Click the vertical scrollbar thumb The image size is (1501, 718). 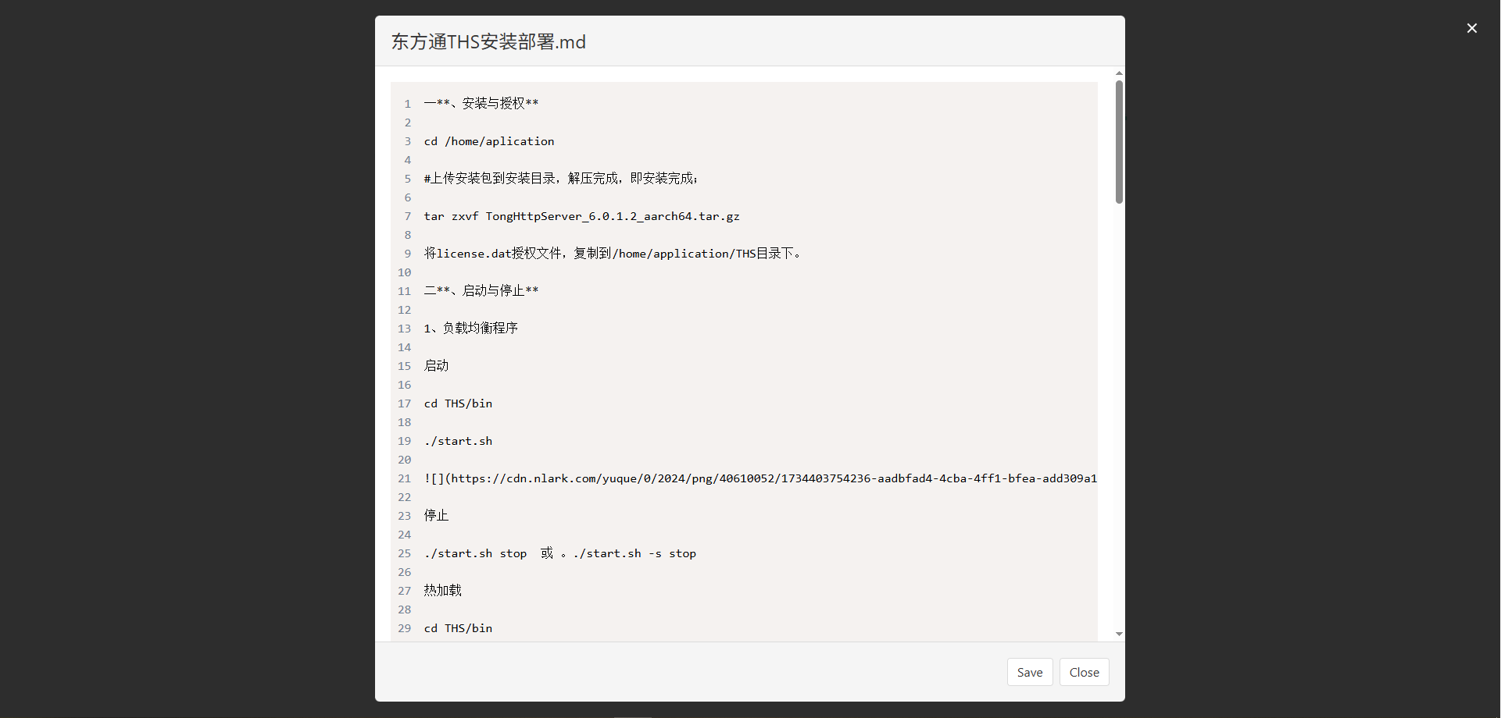click(1119, 142)
